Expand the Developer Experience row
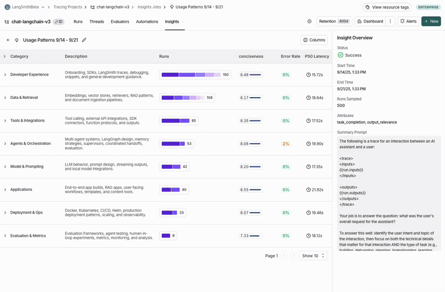The height and width of the screenshot is (292, 445). click(x=5, y=75)
